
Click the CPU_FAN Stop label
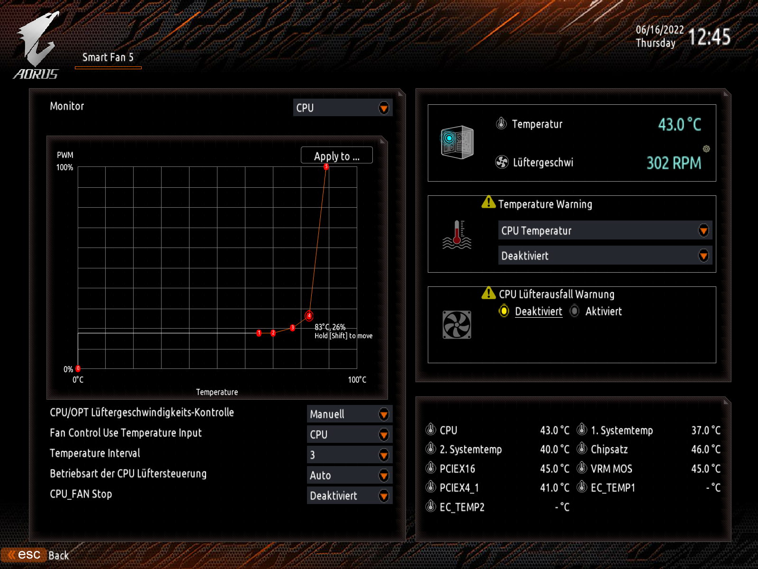click(x=81, y=494)
